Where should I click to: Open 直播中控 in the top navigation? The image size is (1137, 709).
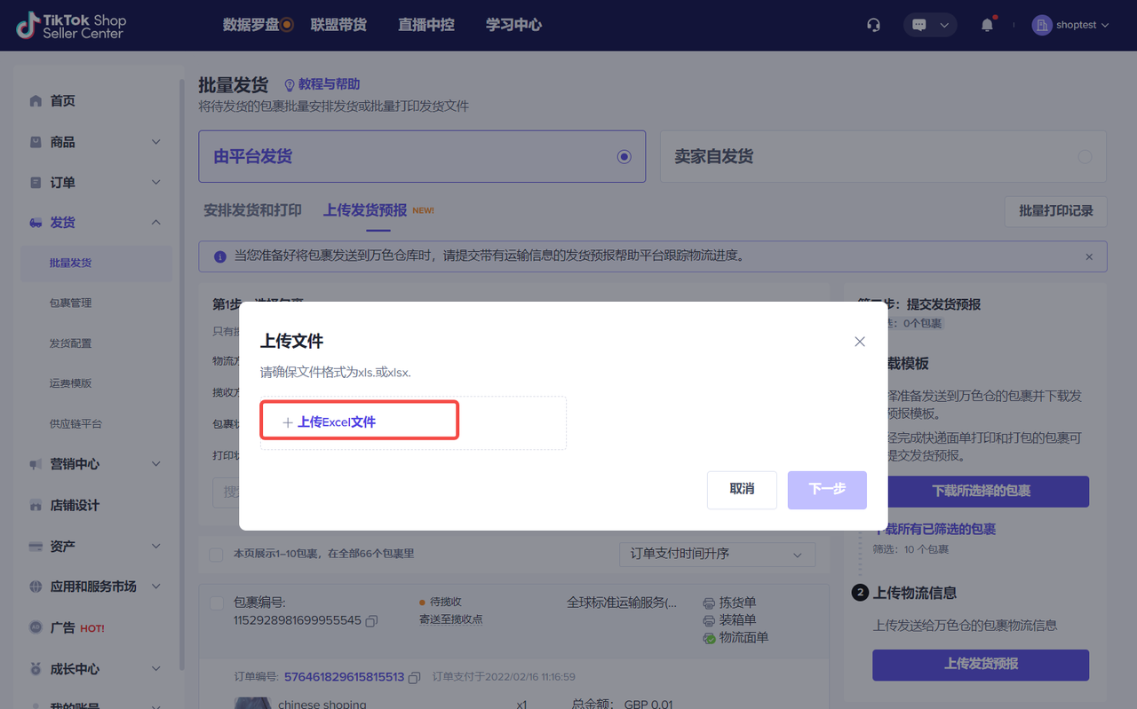(426, 25)
